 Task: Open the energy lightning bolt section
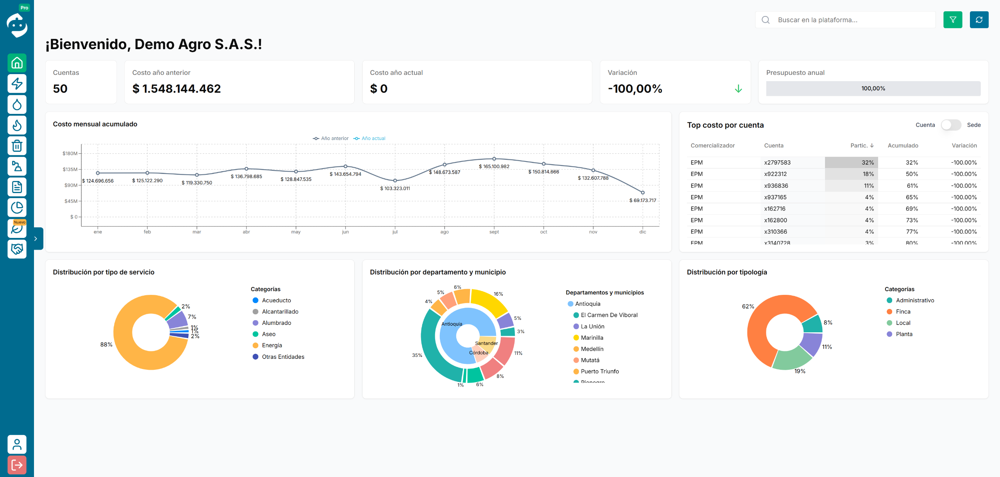17,83
